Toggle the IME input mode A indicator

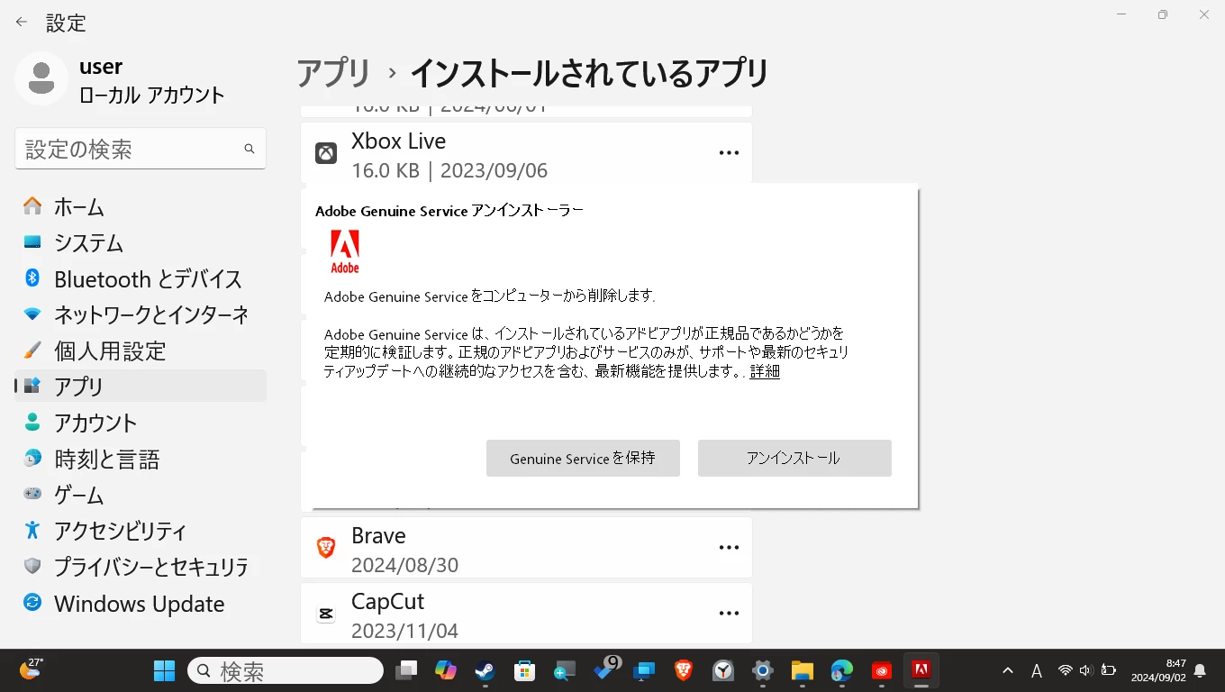point(1037,670)
